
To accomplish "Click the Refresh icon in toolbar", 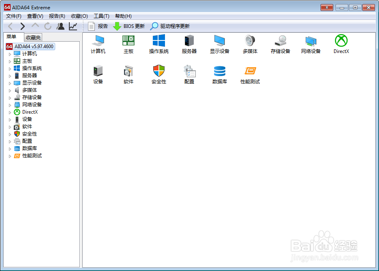I will pos(48,26).
